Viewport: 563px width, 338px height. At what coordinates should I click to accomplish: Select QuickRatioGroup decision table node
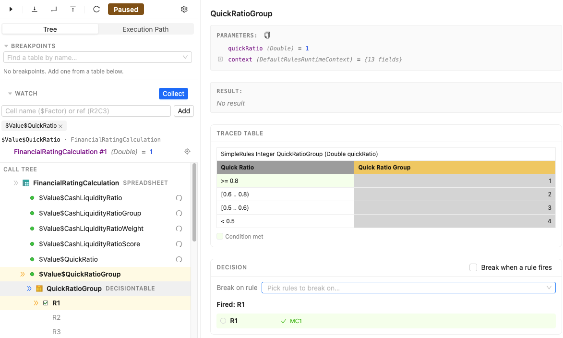pyautogui.click(x=95, y=289)
